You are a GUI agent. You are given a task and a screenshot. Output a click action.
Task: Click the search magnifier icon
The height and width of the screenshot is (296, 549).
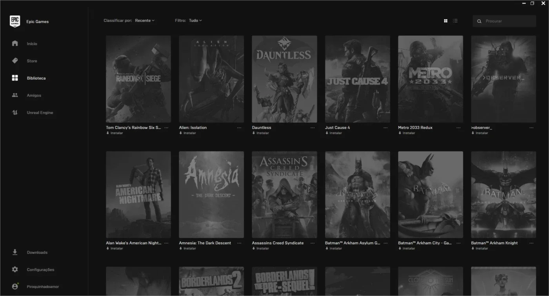[x=479, y=21]
